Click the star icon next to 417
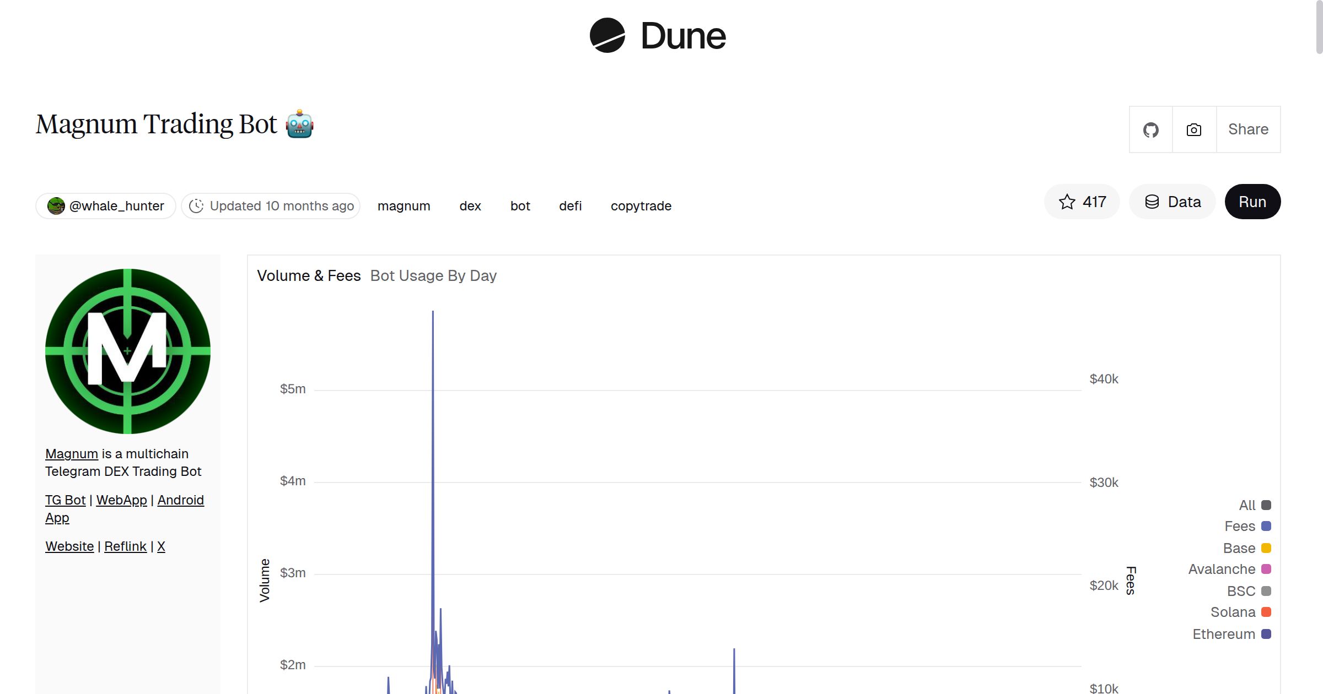1323x694 pixels. click(x=1067, y=202)
